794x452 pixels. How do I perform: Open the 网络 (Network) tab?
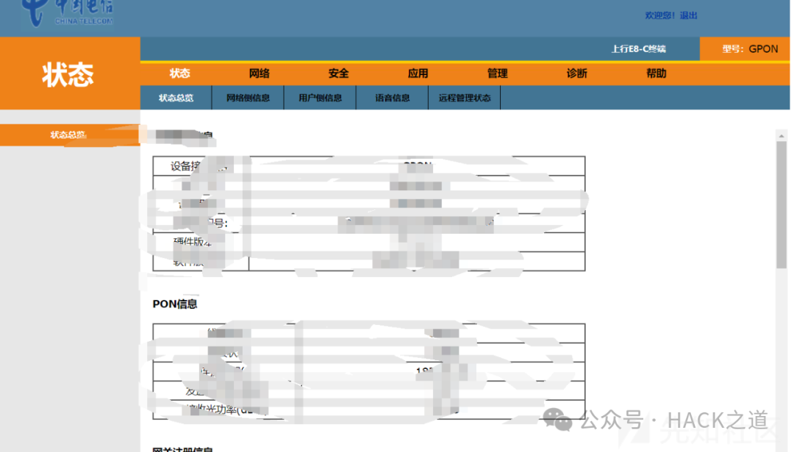[259, 73]
